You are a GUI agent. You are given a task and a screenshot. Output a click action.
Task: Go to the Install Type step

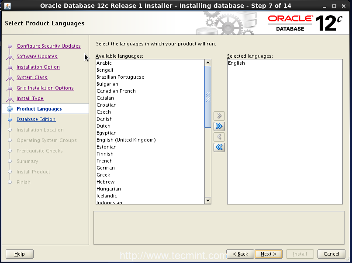[30, 98]
